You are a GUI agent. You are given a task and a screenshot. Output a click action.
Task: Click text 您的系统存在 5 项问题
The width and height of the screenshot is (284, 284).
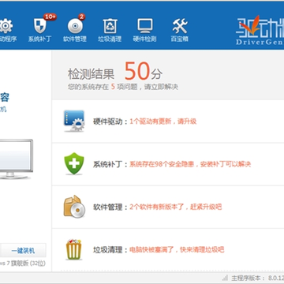point(102,87)
